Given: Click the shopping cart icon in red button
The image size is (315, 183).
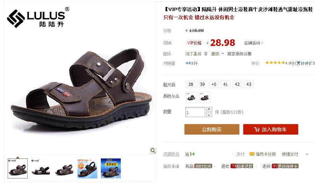Looking at the screenshot, I should 257,129.
